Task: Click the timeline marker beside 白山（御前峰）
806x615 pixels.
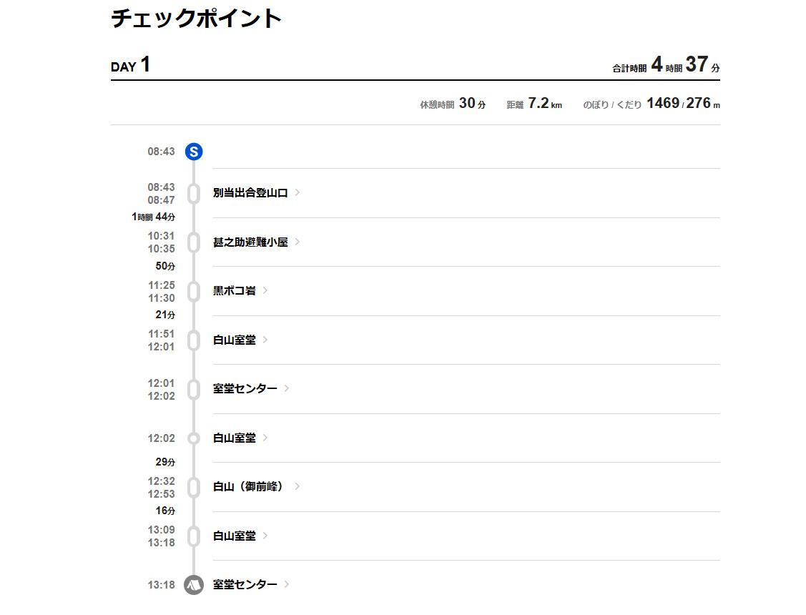Action: click(x=194, y=488)
